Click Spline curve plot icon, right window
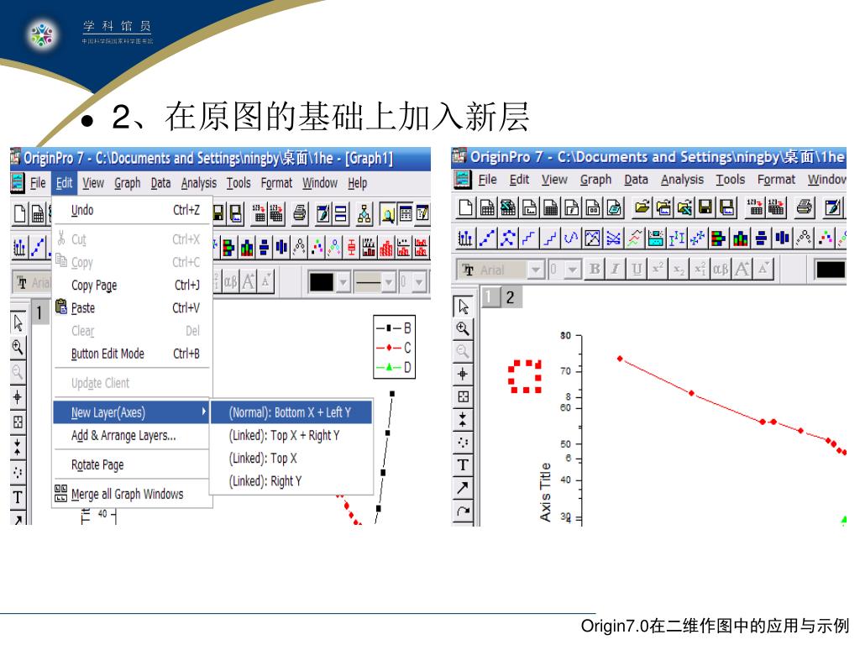 [571, 238]
